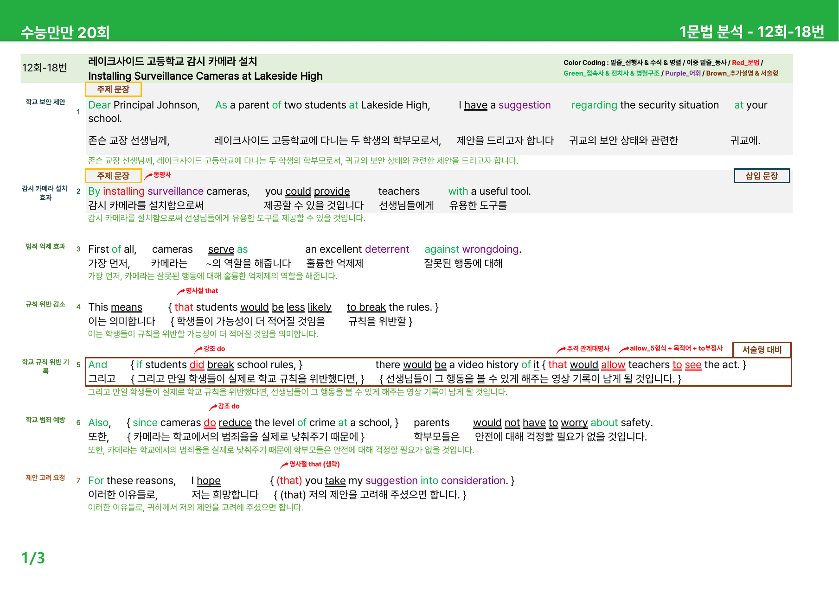Click the header title 수능만만 20회

[x=65, y=32]
